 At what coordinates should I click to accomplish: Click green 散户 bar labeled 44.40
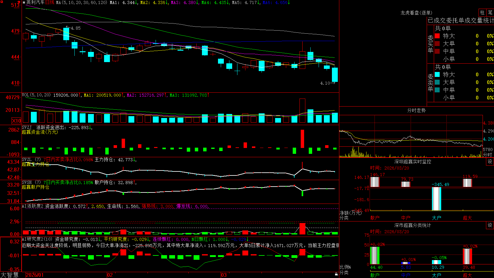click(x=375, y=255)
